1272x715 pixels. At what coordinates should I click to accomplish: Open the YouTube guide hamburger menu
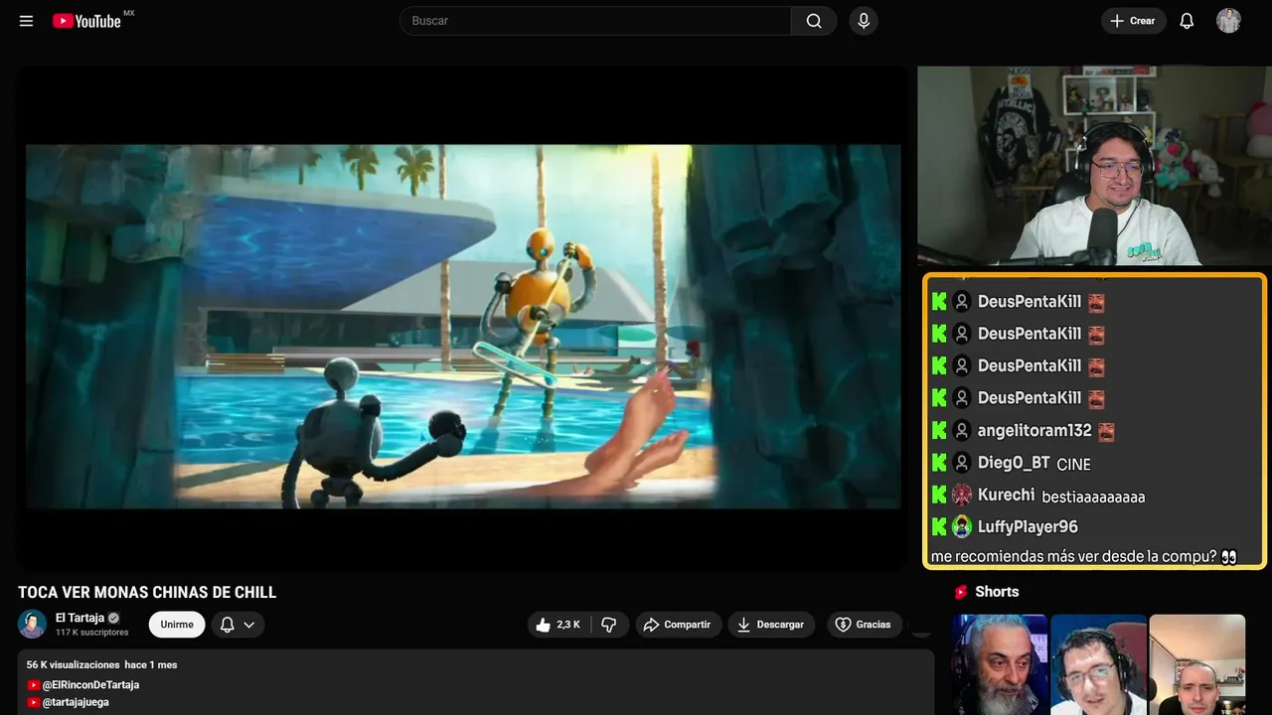tap(26, 21)
